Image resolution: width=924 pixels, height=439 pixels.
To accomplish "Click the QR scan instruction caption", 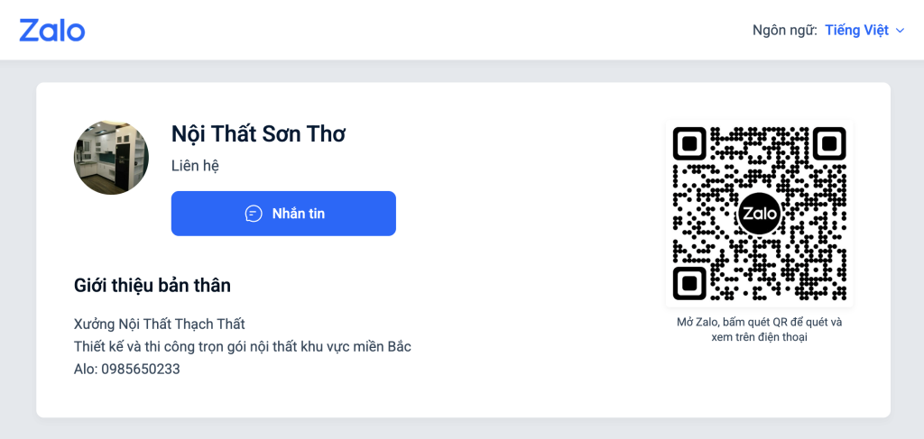I will pyautogui.click(x=759, y=329).
